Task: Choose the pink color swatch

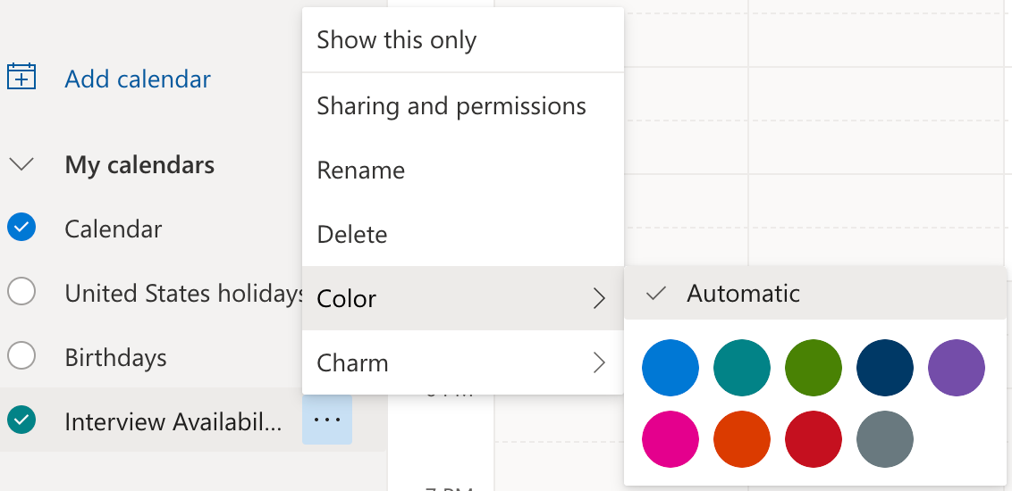Action: [x=670, y=439]
